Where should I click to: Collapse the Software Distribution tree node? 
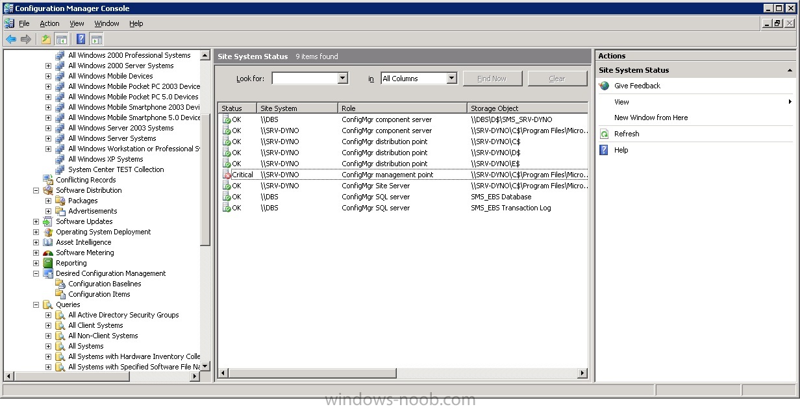pos(36,190)
